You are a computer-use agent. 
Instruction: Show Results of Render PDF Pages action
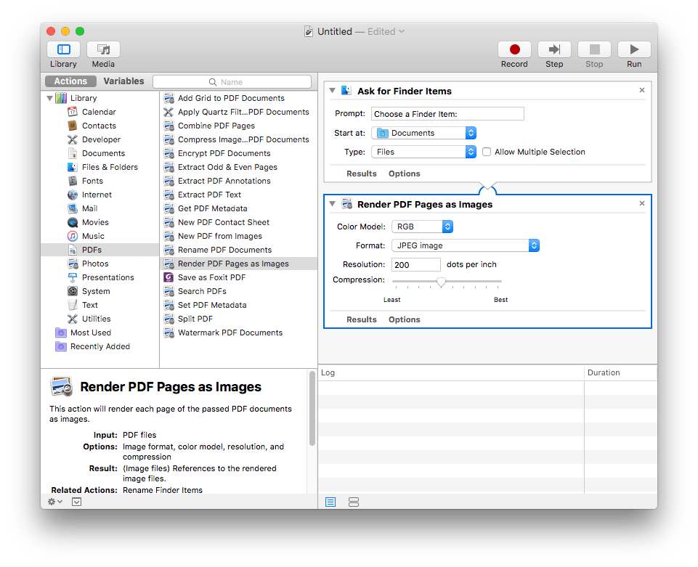362,319
